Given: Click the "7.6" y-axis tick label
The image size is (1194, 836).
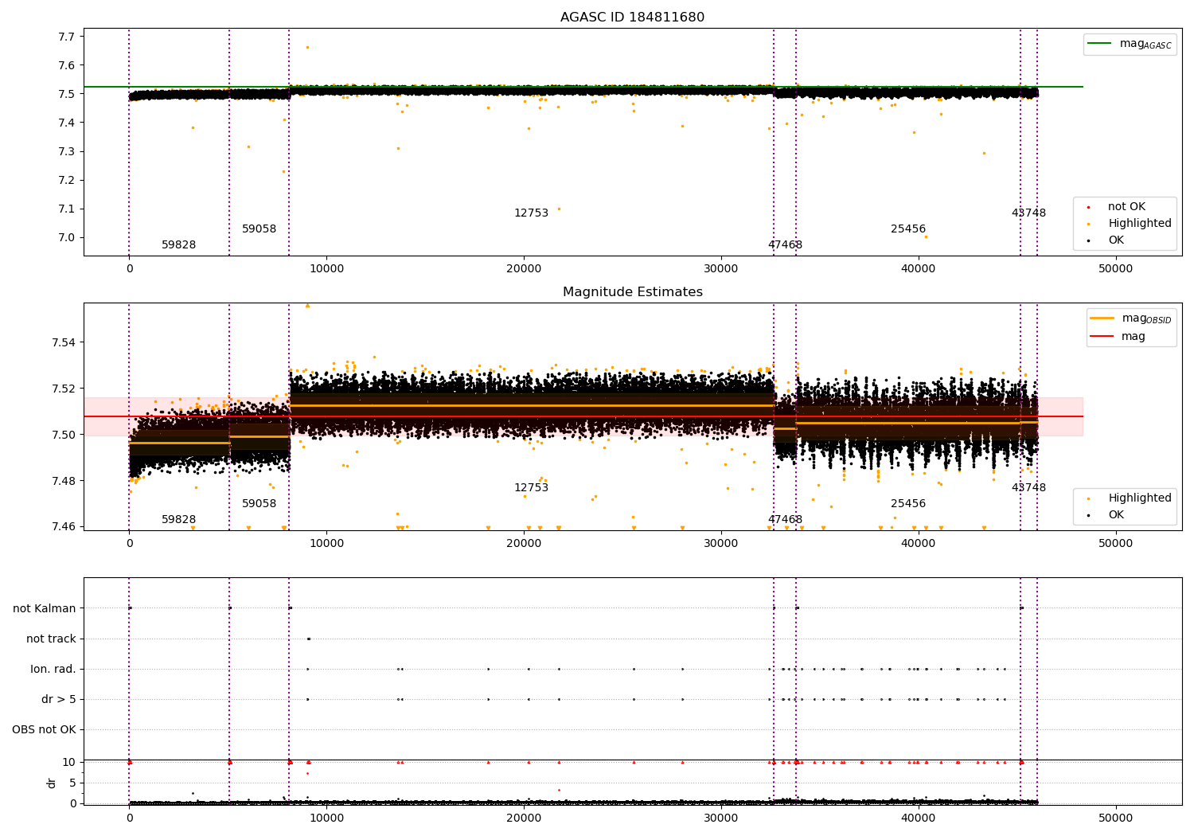Looking at the screenshot, I should [67, 65].
